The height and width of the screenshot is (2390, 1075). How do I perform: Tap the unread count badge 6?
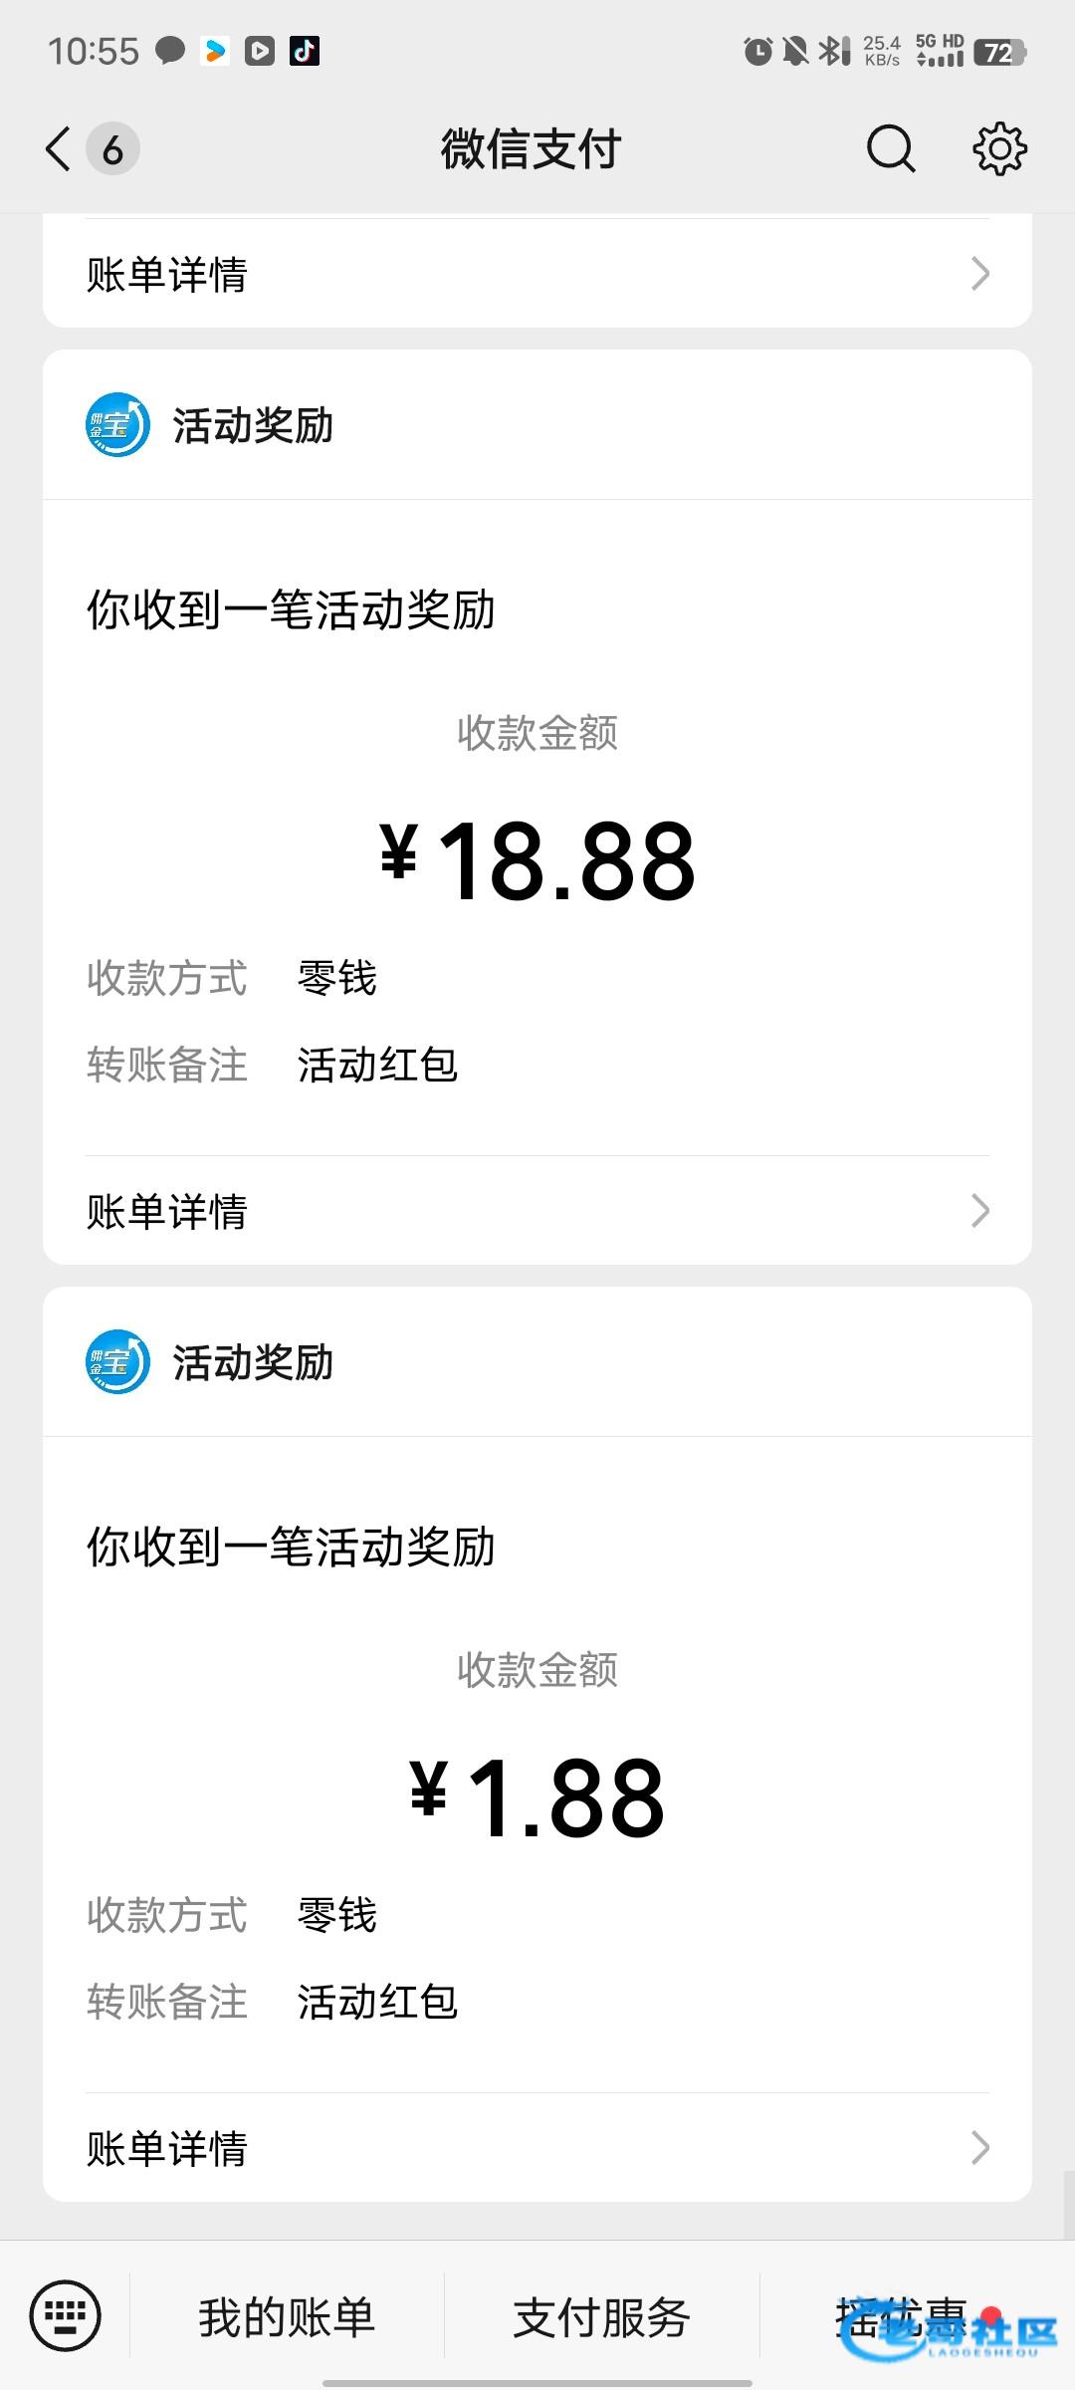point(112,149)
